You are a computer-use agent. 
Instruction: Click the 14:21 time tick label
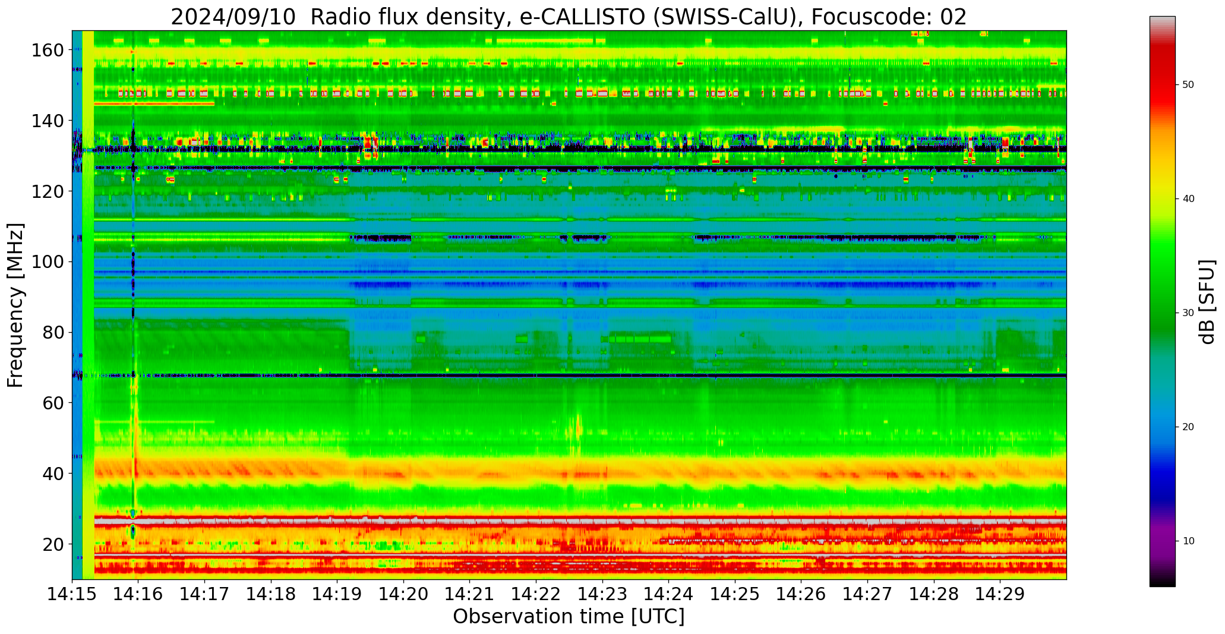(469, 594)
